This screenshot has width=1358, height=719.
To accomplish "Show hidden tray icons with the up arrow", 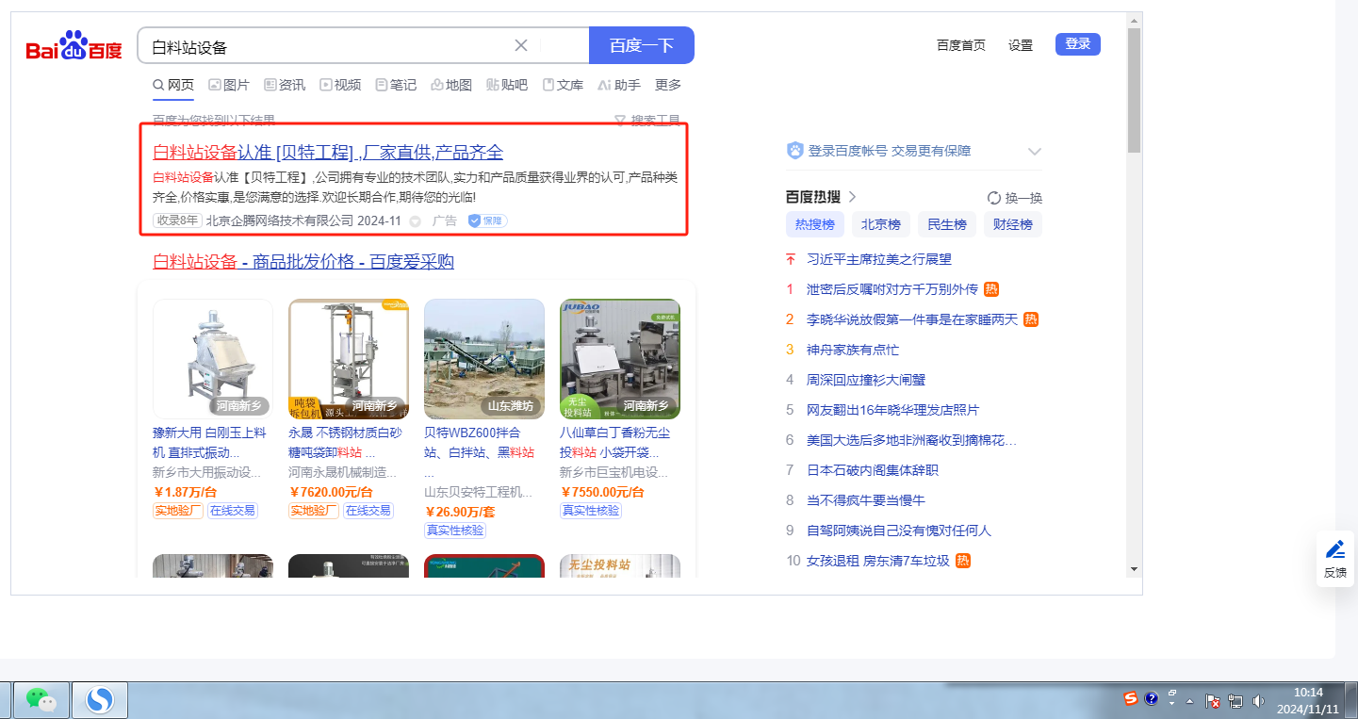I will tap(1190, 701).
